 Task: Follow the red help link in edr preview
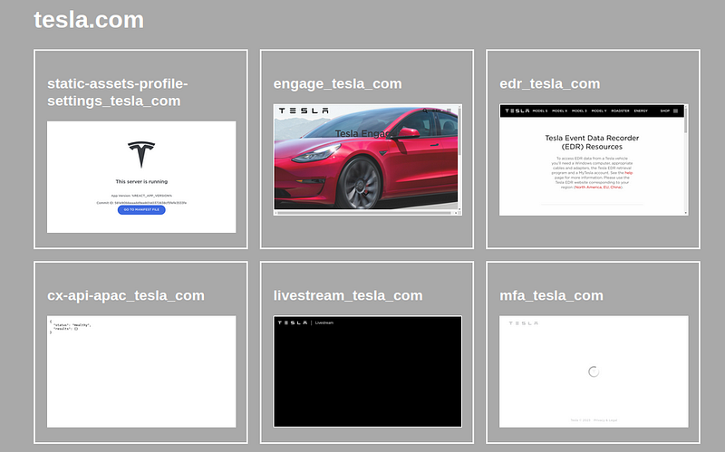(629, 173)
